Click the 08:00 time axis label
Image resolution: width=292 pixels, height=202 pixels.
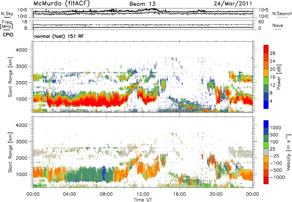point(106,194)
